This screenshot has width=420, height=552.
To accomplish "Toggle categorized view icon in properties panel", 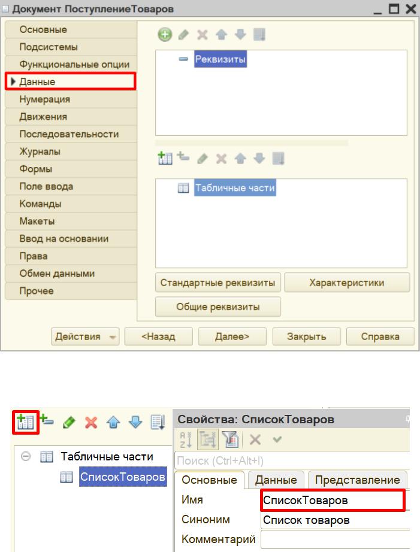I will coord(207,439).
